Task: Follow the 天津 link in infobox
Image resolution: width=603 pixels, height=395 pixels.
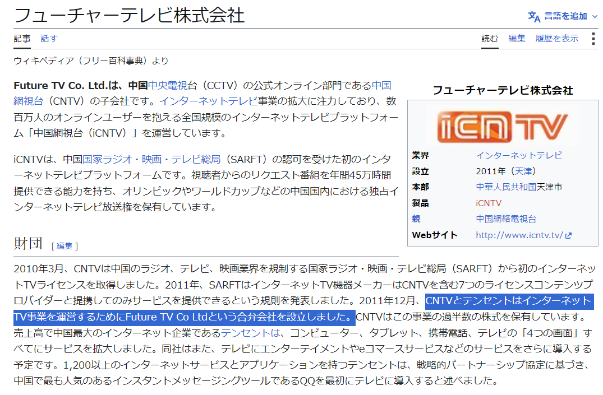Action: tap(523, 171)
